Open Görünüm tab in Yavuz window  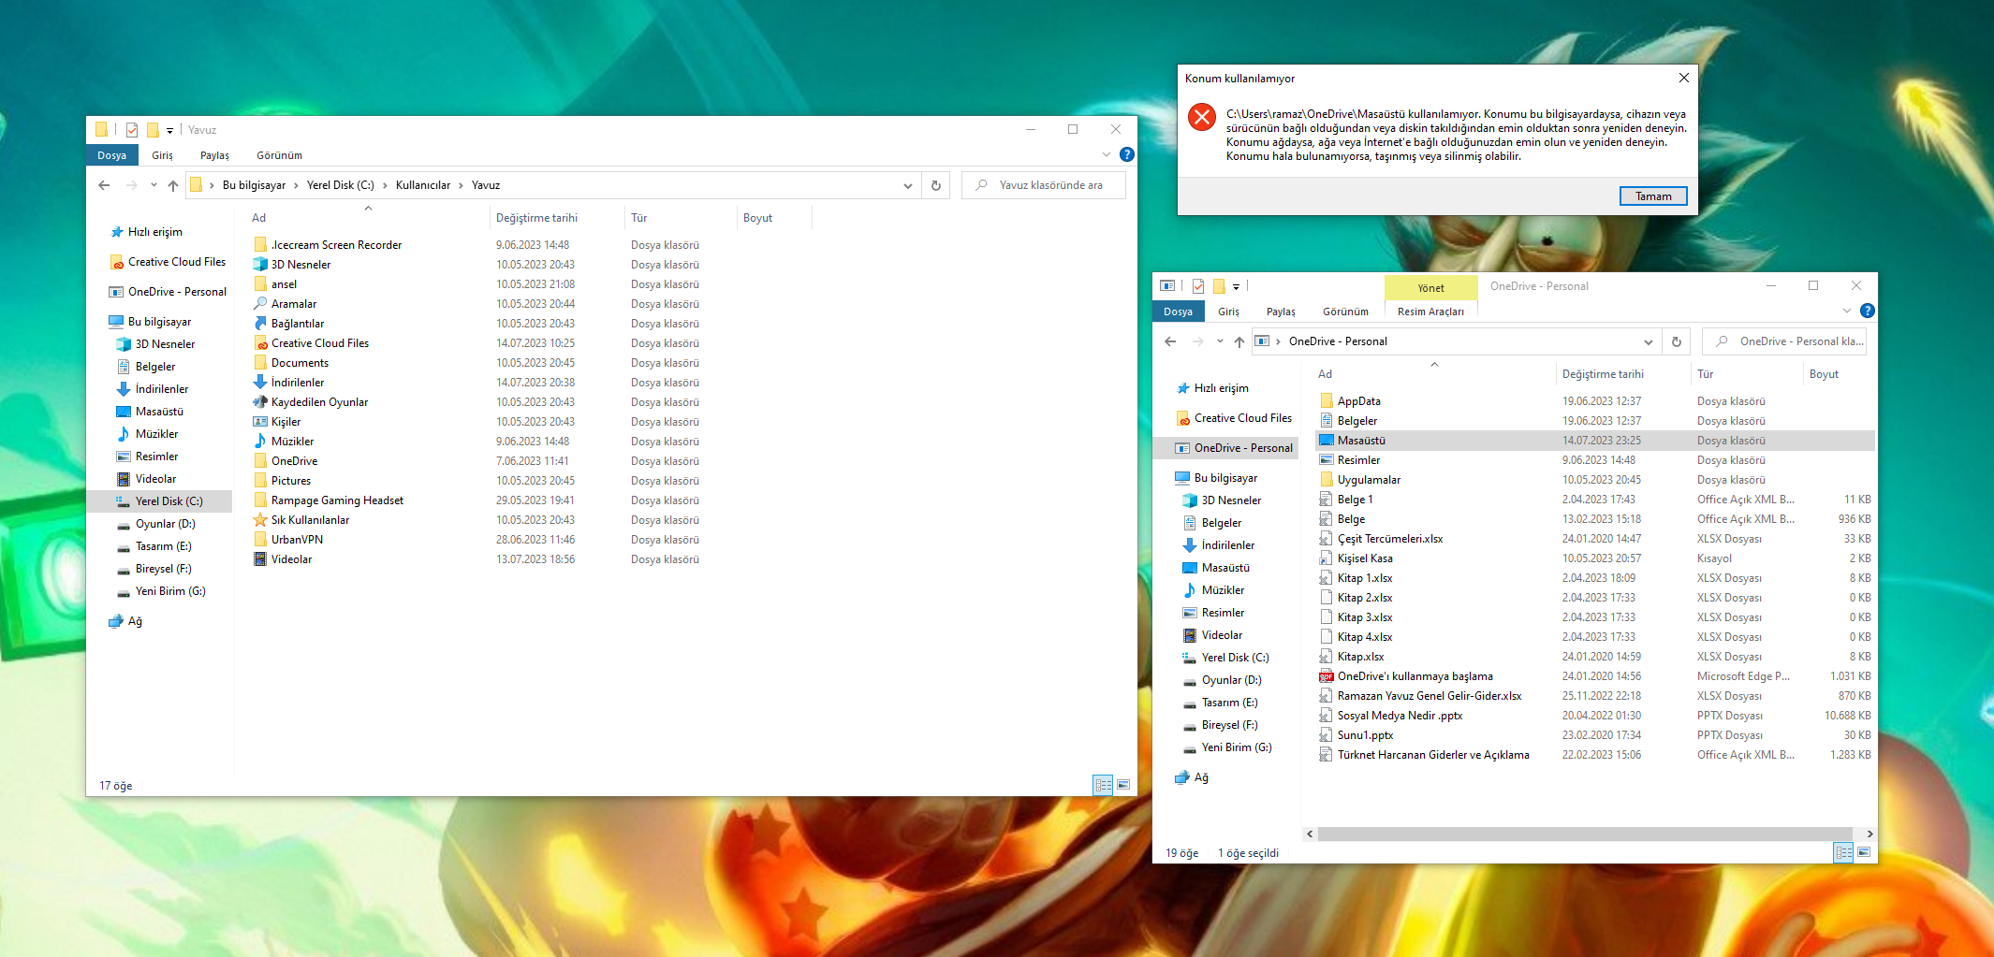click(279, 155)
